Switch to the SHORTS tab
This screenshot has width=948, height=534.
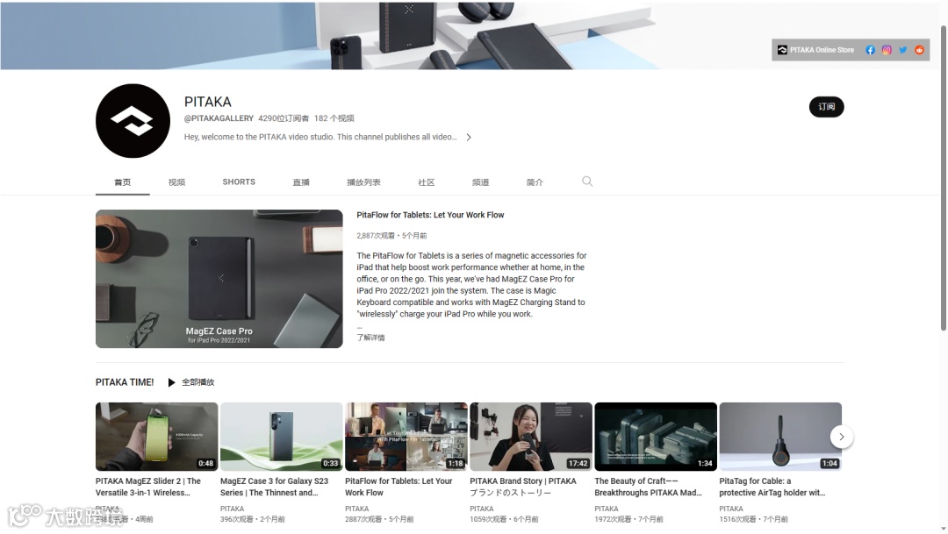[x=239, y=182]
